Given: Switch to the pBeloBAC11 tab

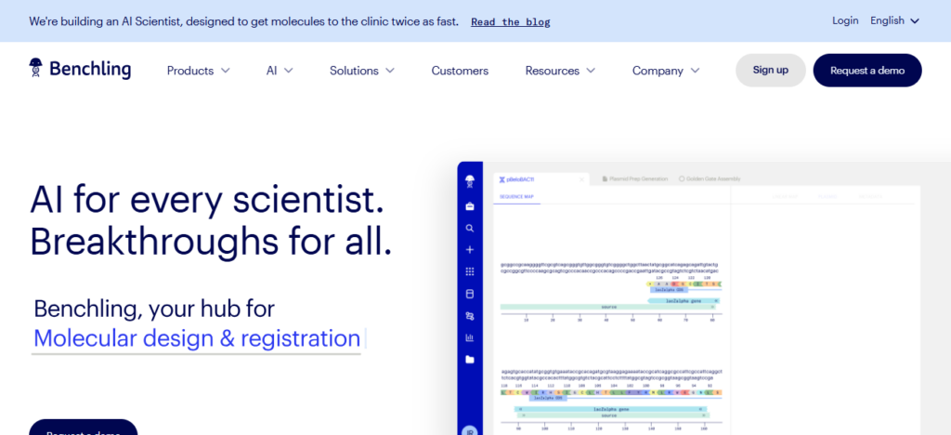Looking at the screenshot, I should click(540, 179).
